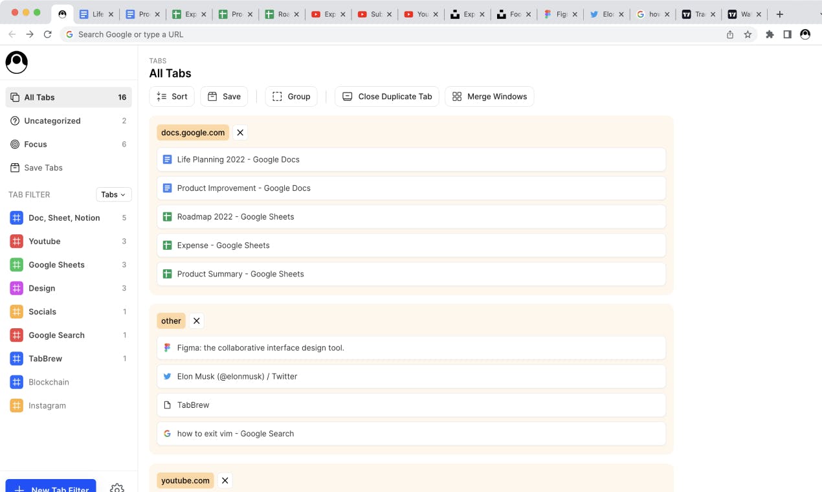The image size is (822, 492).
Task: Open how to exit vim - Google Search row
Action: pos(411,434)
